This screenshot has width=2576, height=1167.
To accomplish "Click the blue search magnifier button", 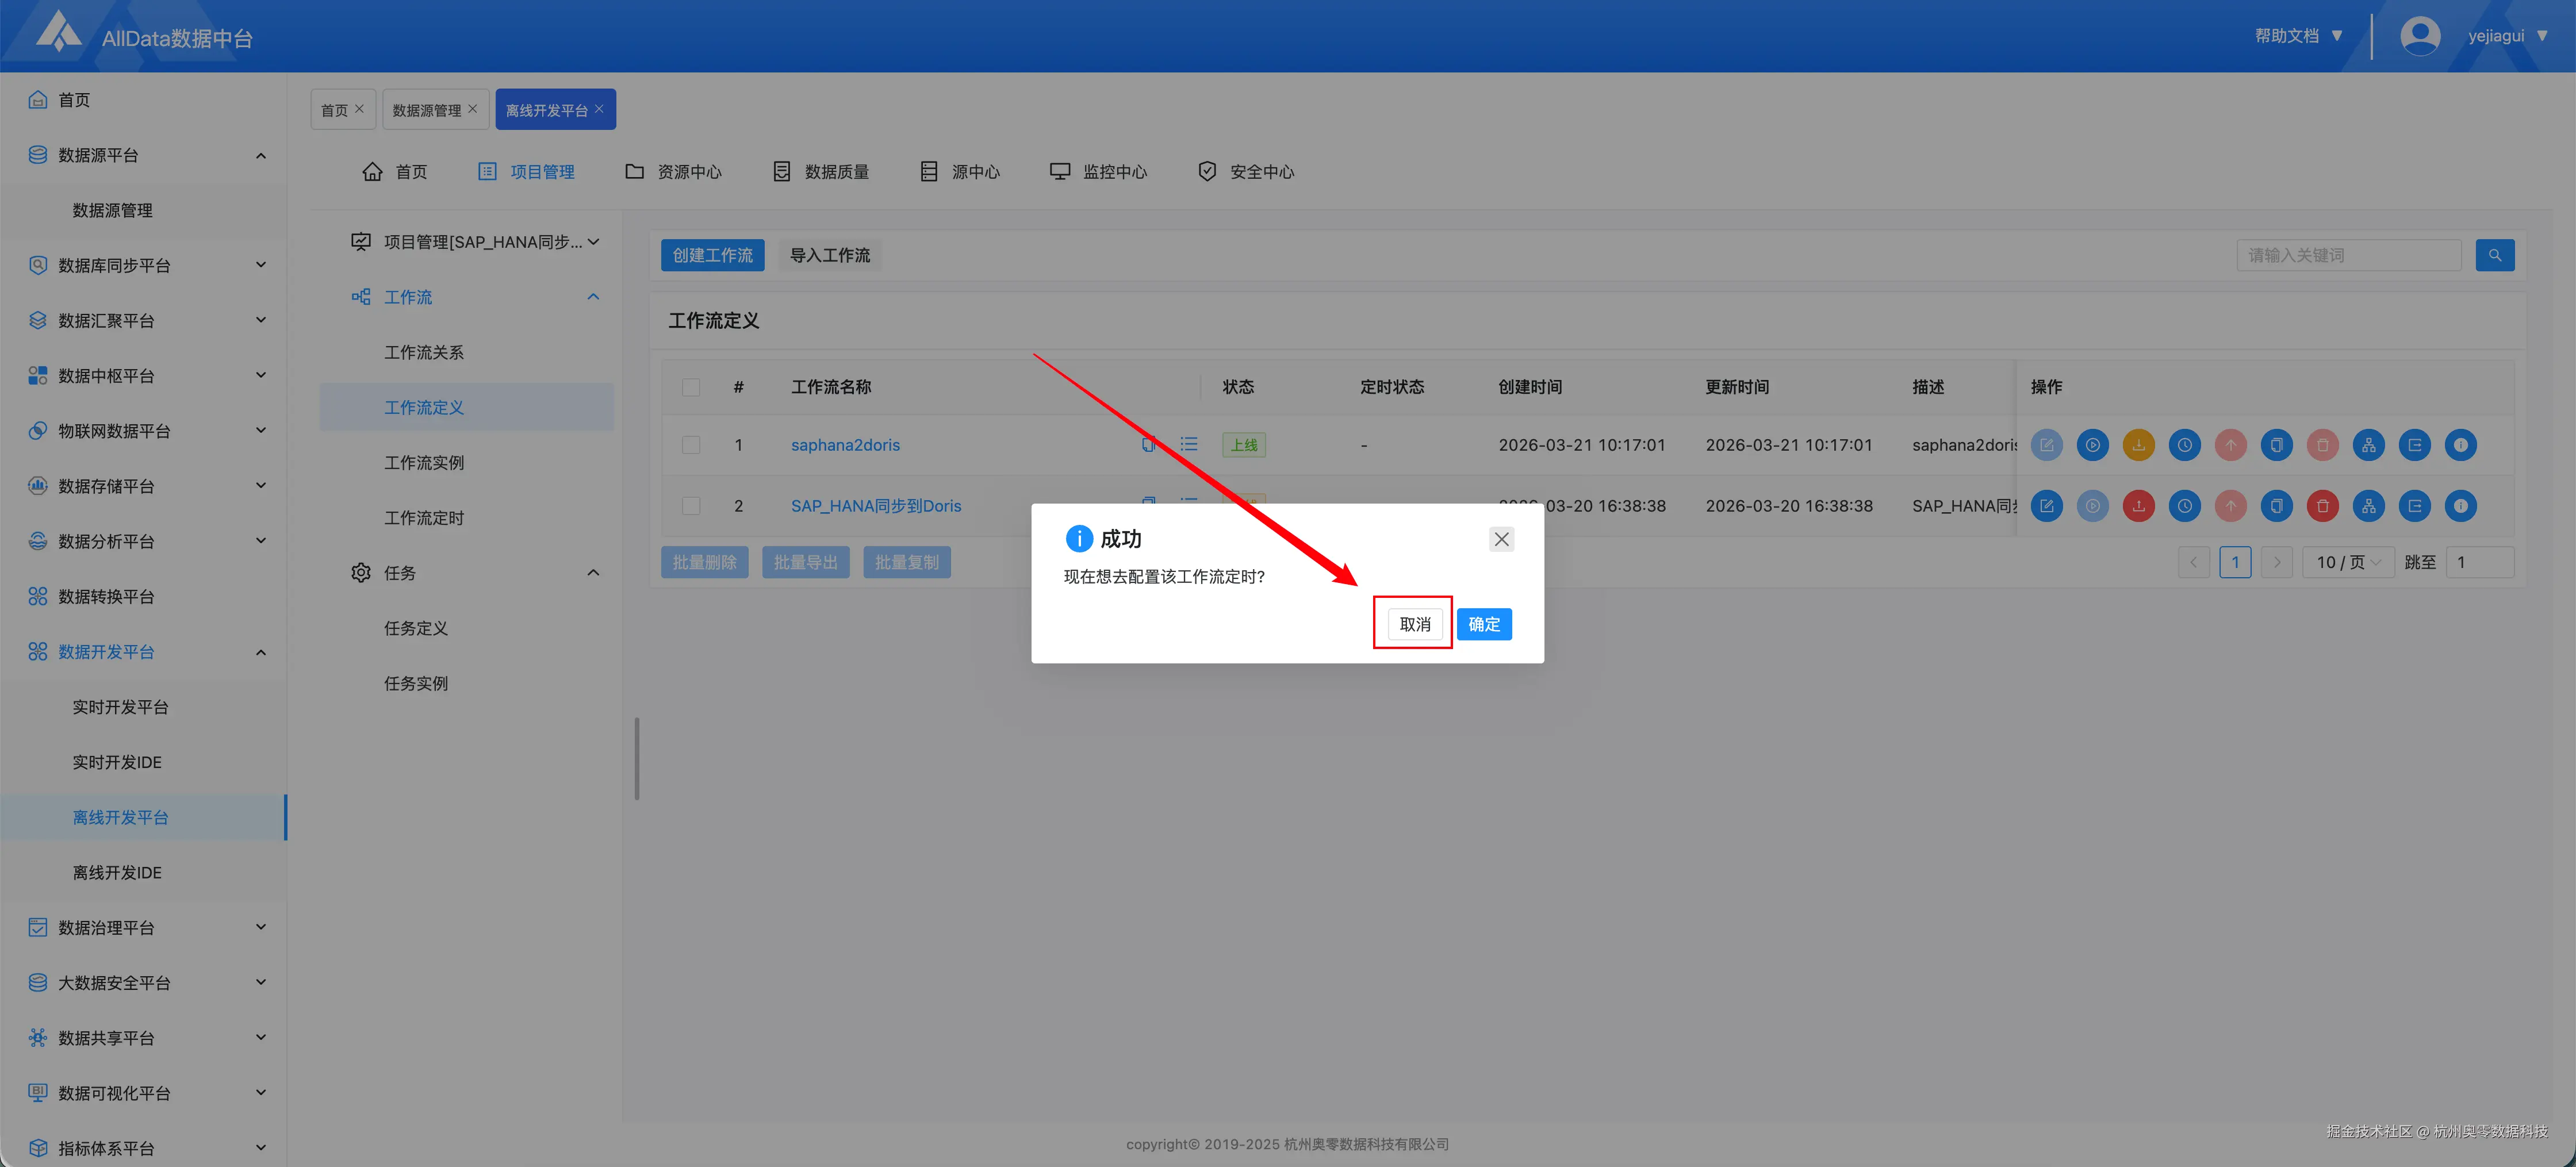I will click(x=2494, y=255).
